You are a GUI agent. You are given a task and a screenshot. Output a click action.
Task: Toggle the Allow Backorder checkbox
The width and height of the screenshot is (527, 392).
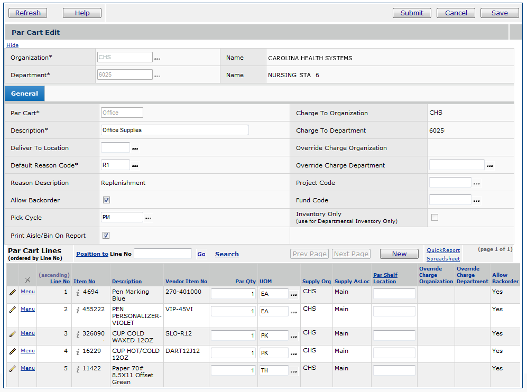(x=106, y=200)
